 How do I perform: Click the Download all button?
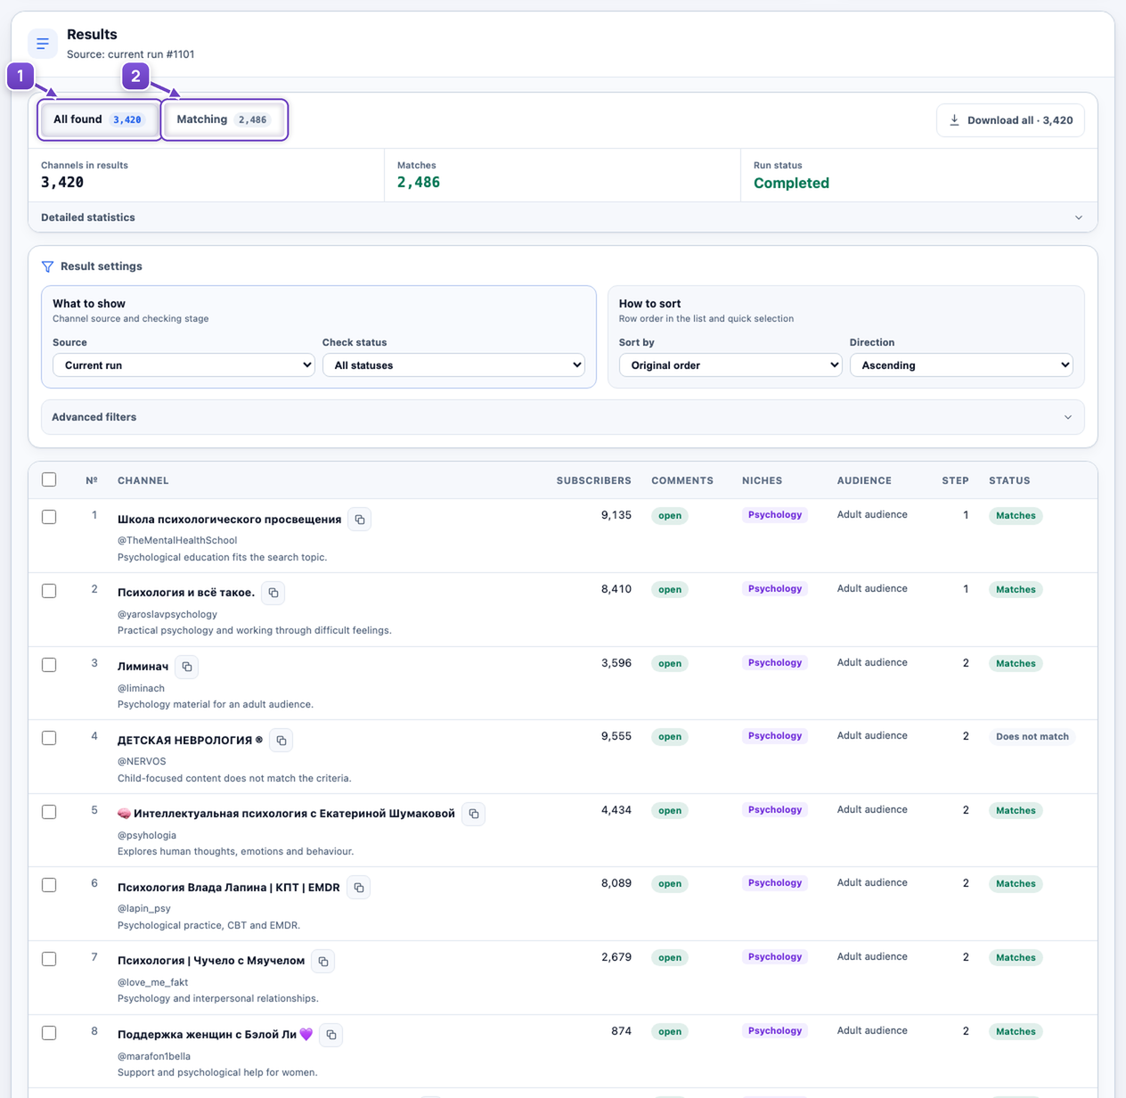click(1010, 120)
